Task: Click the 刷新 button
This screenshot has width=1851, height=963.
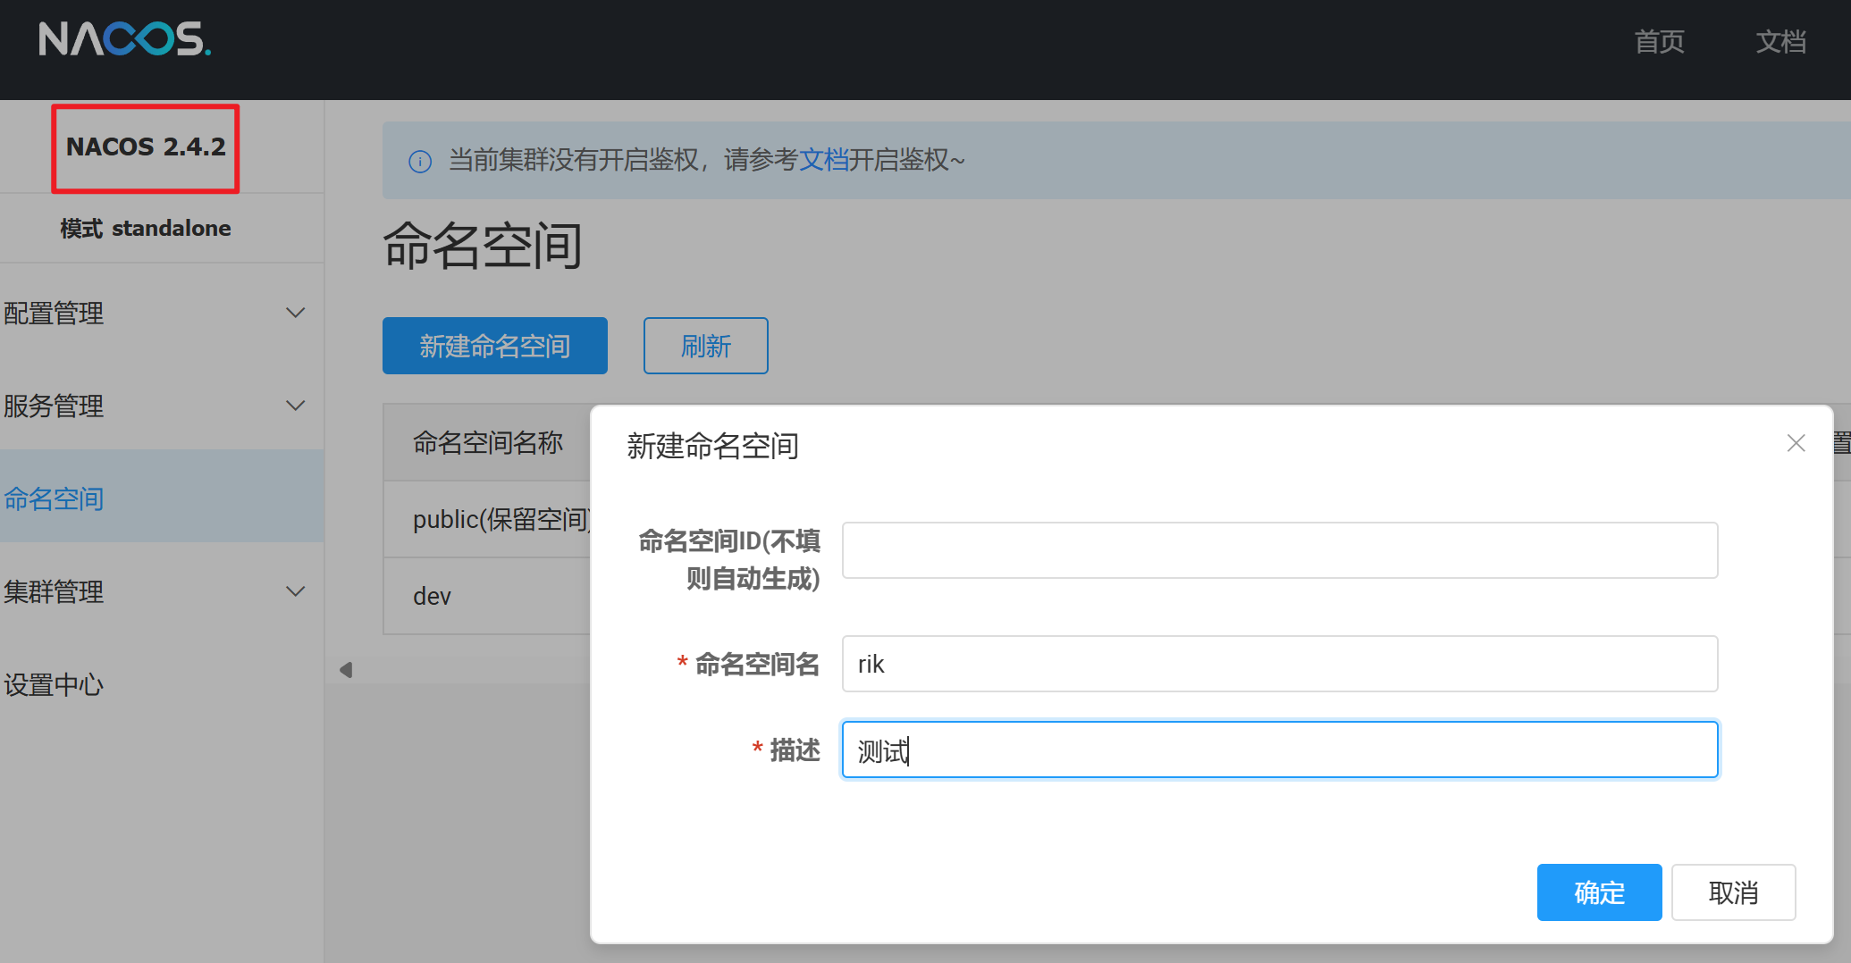Action: click(706, 346)
